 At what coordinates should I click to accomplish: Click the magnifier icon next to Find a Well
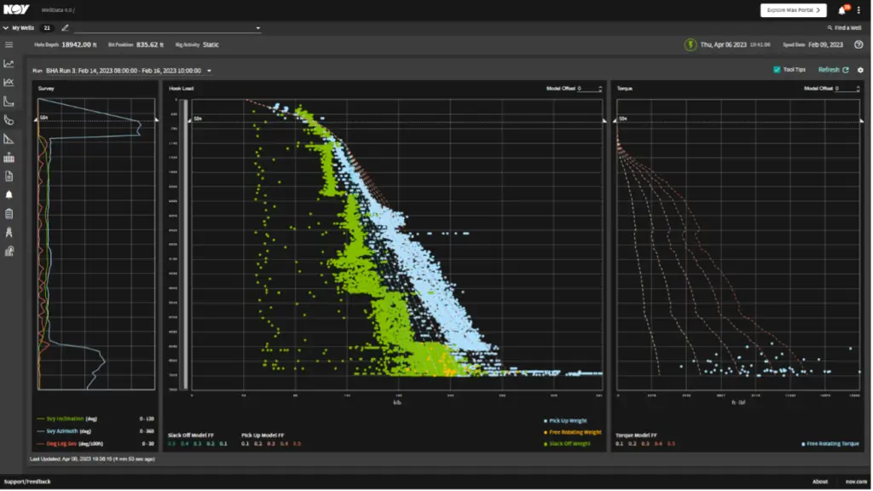click(x=830, y=28)
